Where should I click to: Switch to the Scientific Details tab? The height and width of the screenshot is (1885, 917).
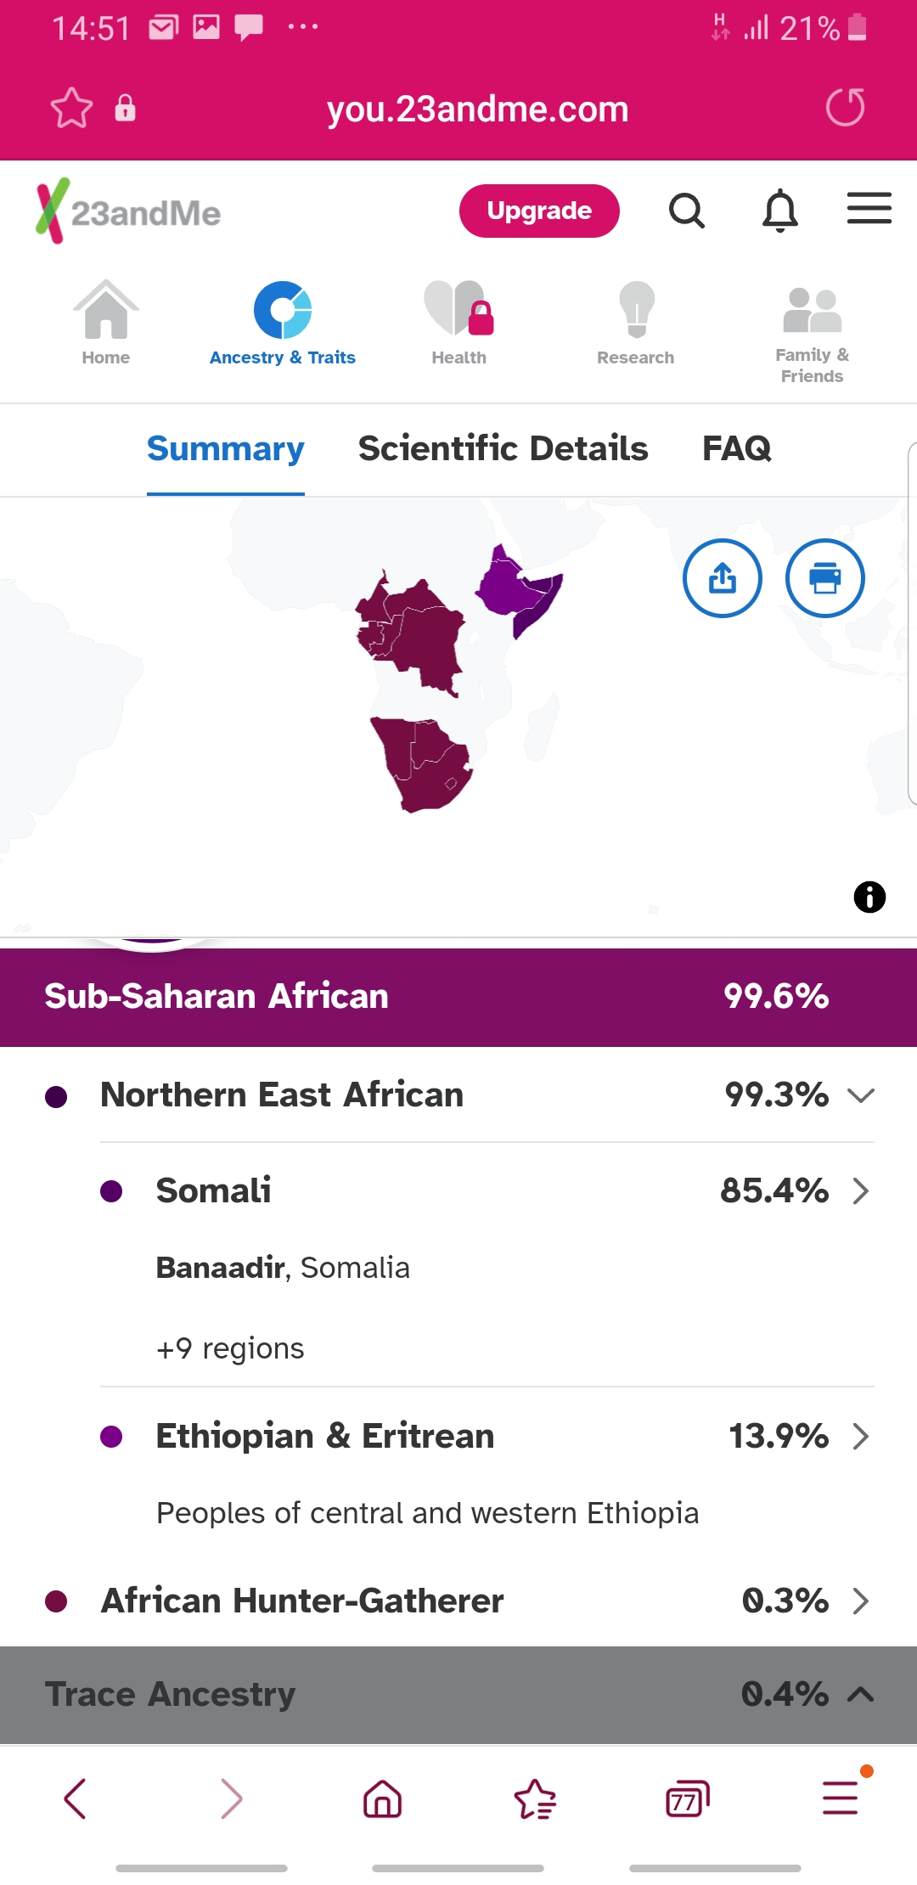(x=503, y=448)
